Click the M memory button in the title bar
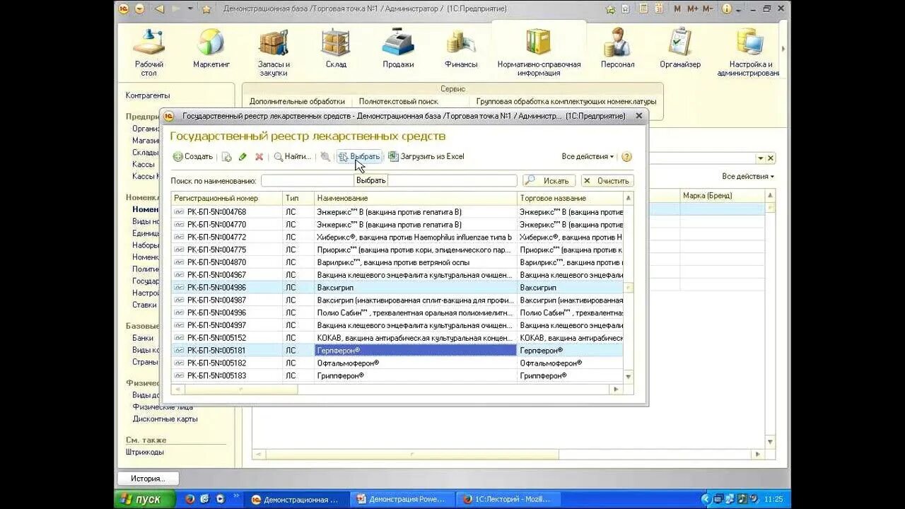The width and height of the screenshot is (905, 509). point(677,9)
